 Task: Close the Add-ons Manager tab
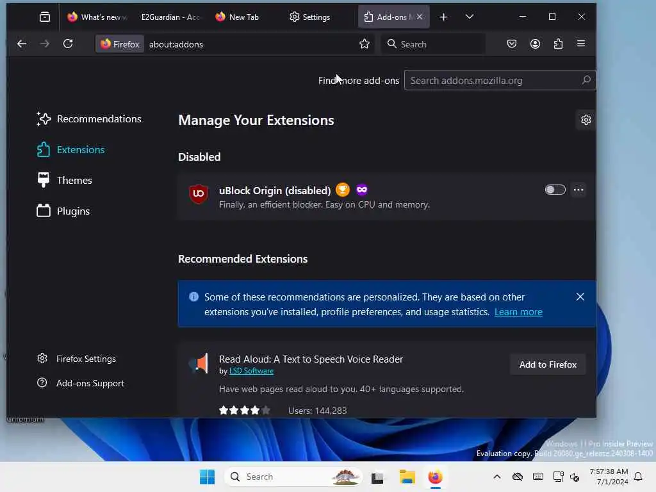pos(420,17)
